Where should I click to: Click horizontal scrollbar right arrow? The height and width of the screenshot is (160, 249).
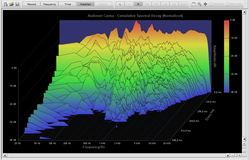228,155
